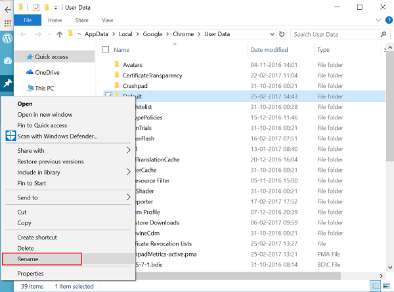This screenshot has height=292, width=394.
Task: Open the Share ribbon tab
Action: 81,20
